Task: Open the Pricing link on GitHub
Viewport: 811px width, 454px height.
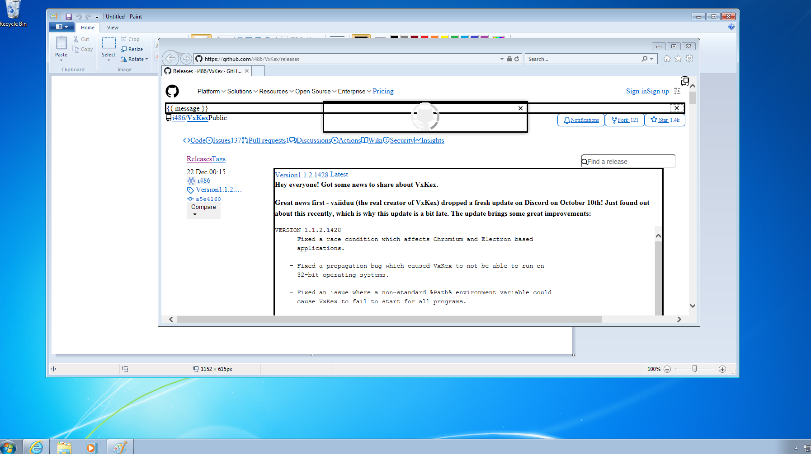Action: click(383, 91)
